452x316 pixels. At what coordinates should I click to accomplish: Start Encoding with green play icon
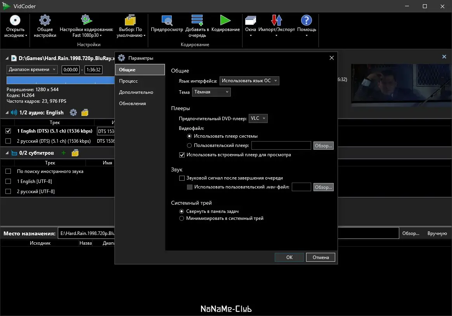tap(225, 20)
